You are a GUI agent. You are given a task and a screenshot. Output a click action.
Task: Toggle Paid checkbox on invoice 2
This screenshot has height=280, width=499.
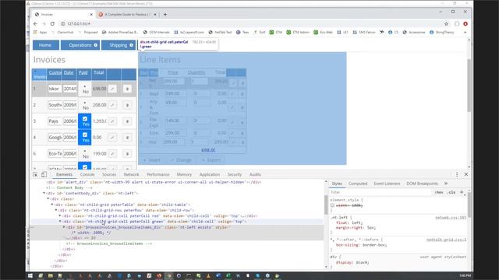tap(85, 103)
